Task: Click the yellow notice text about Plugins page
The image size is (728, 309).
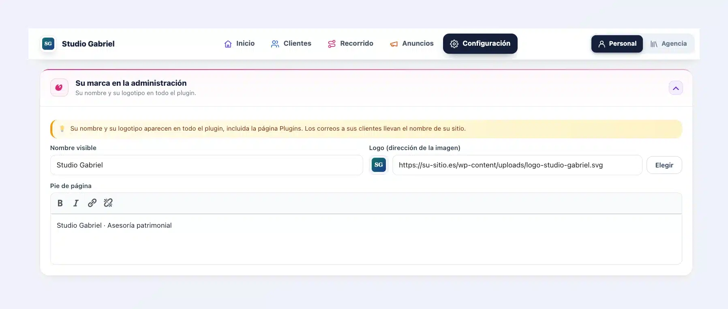Action: point(268,129)
